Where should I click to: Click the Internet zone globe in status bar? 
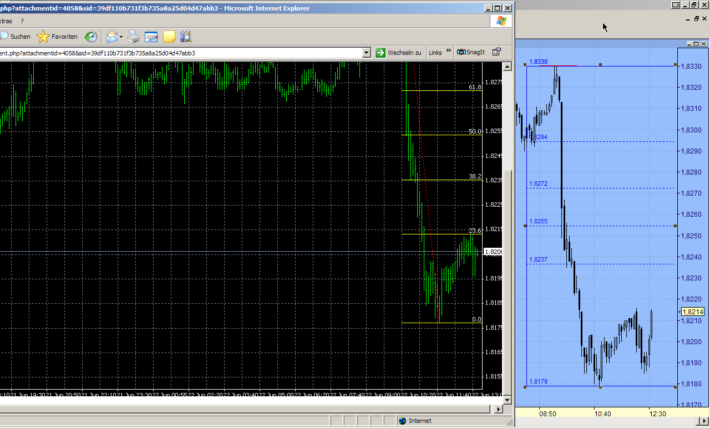coord(402,421)
